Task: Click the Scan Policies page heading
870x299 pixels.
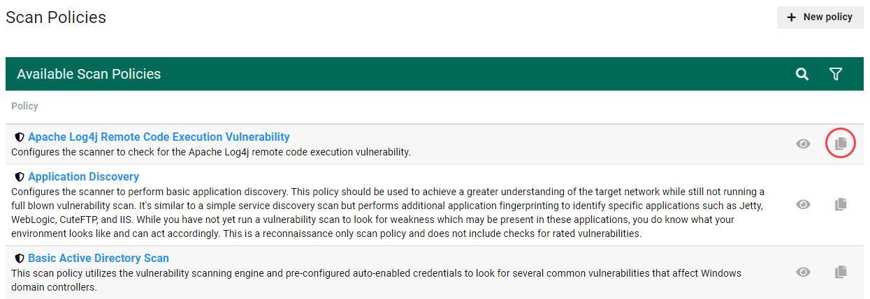Action: [x=56, y=17]
